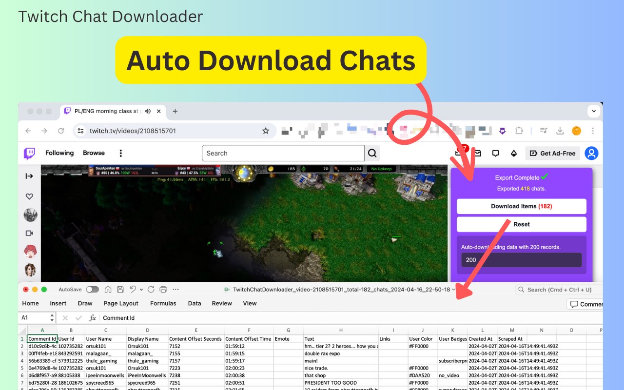Open the Excel Home ribbon tab
624x390 pixels.
pyautogui.click(x=30, y=303)
